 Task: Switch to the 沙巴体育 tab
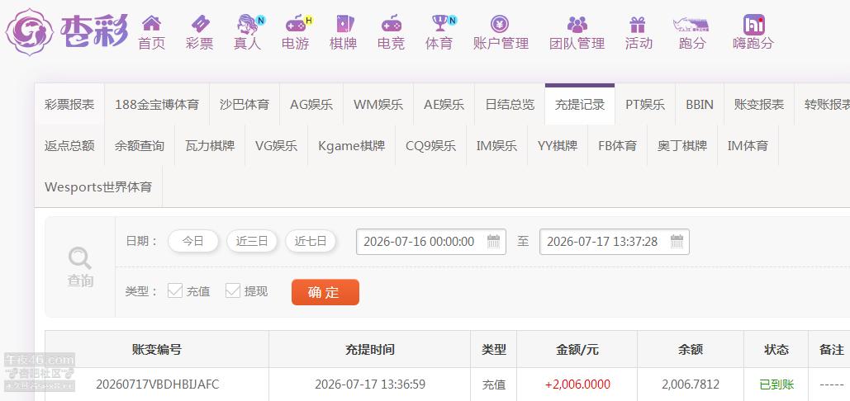click(245, 105)
